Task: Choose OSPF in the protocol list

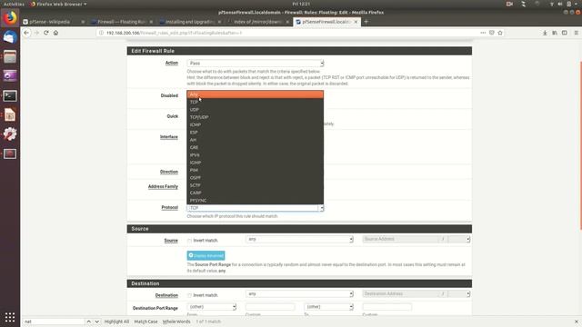Action: pyautogui.click(x=255, y=178)
